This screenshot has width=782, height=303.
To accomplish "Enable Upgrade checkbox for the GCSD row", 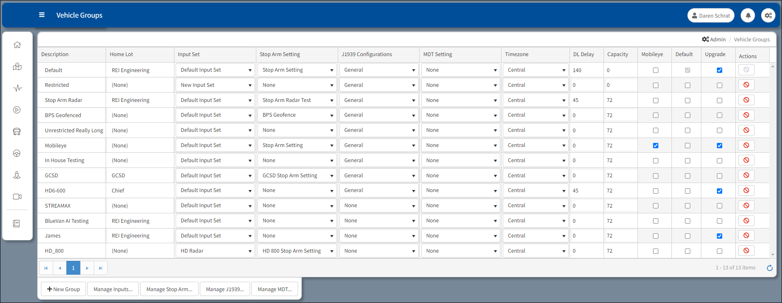I will 719,176.
